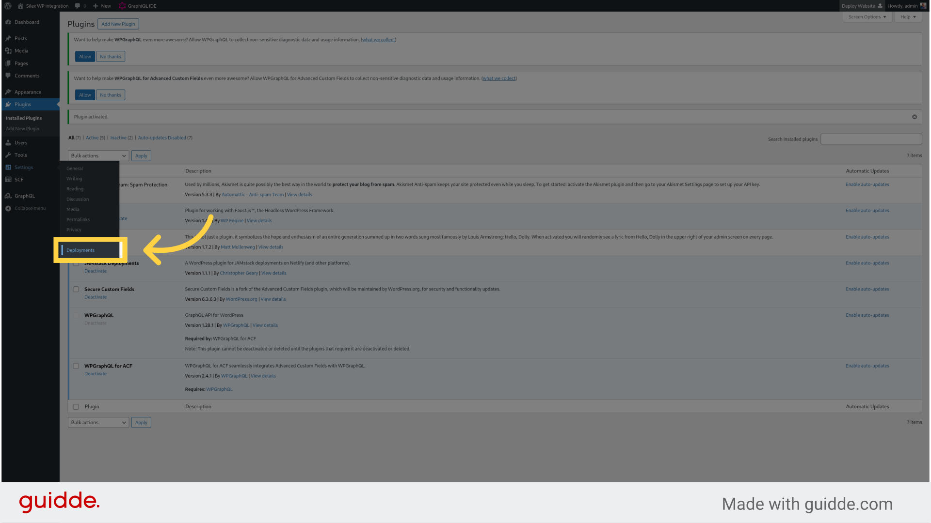Click the Add New Plugin button
Viewport: 931px width, 523px height.
click(118, 24)
